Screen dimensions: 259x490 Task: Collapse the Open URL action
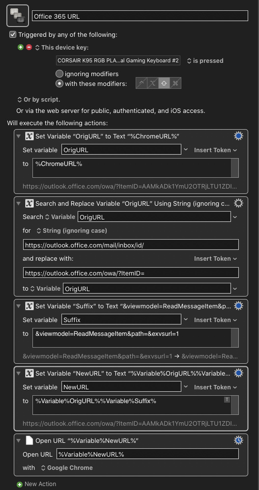(x=19, y=441)
